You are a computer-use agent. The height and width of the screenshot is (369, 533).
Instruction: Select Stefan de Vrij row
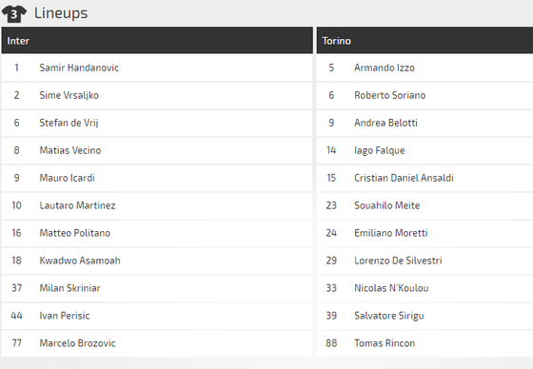[157, 123]
